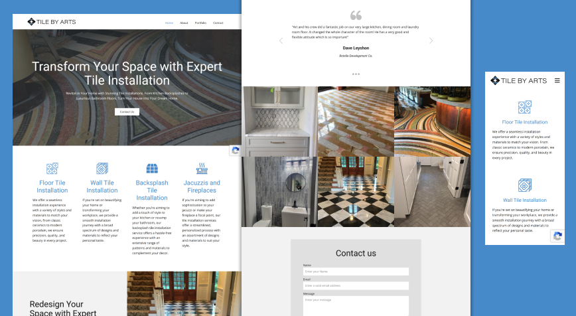
Task: Click the Tile By Arts logo in mobile view
Action: 519,80
